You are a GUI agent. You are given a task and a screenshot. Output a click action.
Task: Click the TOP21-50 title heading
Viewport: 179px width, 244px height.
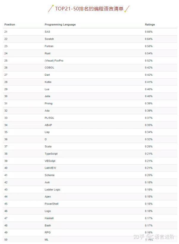pos(89,9)
